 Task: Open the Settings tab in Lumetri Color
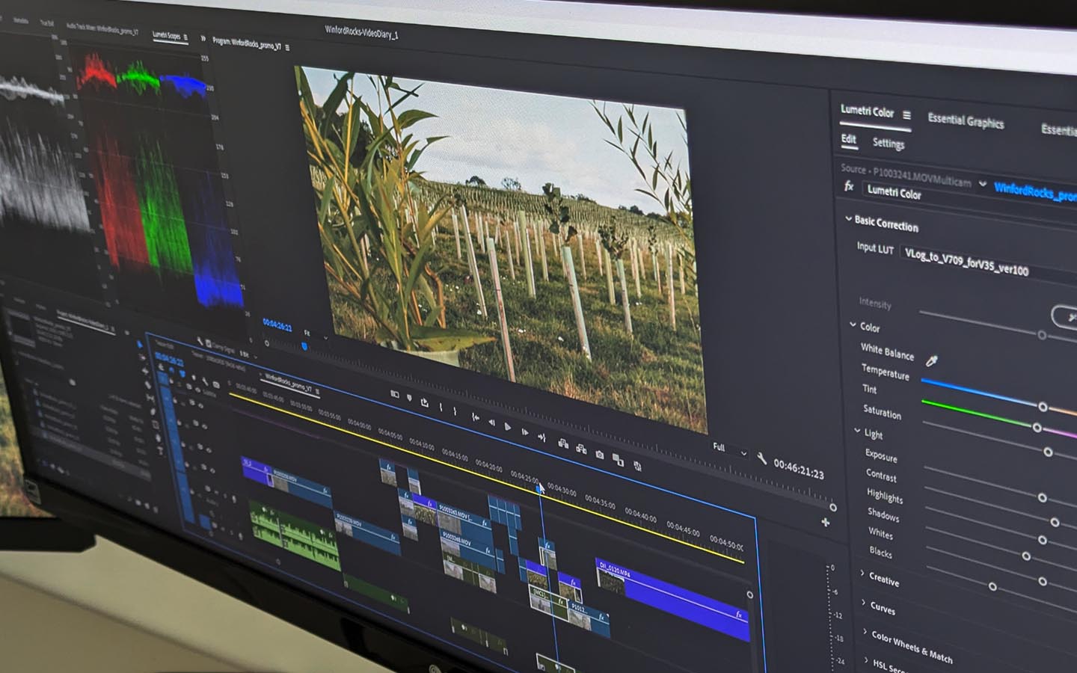(x=889, y=144)
